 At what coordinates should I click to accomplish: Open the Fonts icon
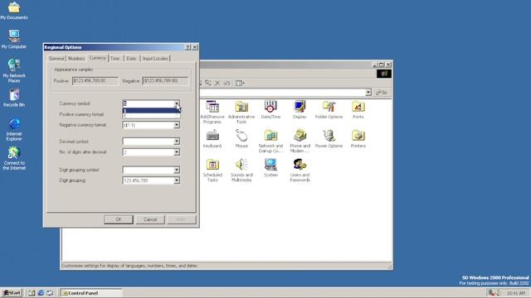pyautogui.click(x=358, y=109)
